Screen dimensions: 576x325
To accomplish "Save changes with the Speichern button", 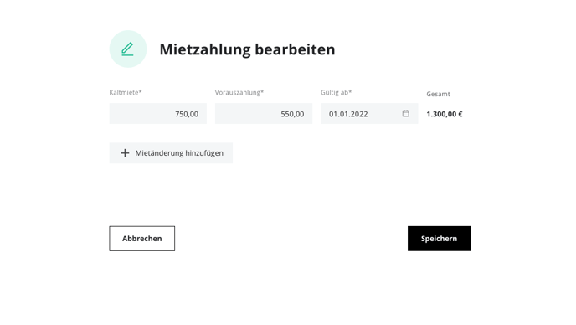I will point(439,239).
